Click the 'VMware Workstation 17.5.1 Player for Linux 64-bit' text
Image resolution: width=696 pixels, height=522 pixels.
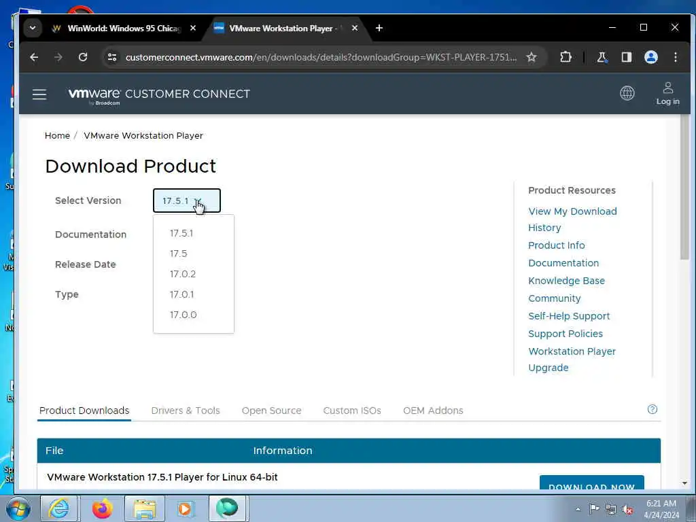tap(162, 477)
